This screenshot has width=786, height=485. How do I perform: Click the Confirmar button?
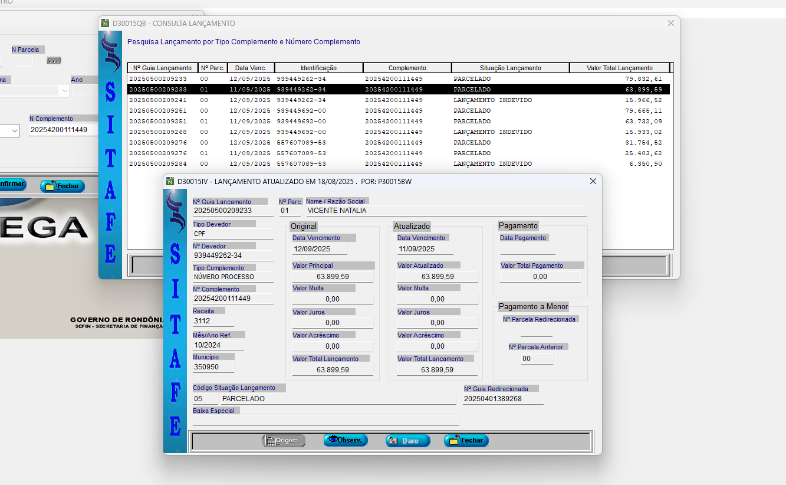(12, 184)
